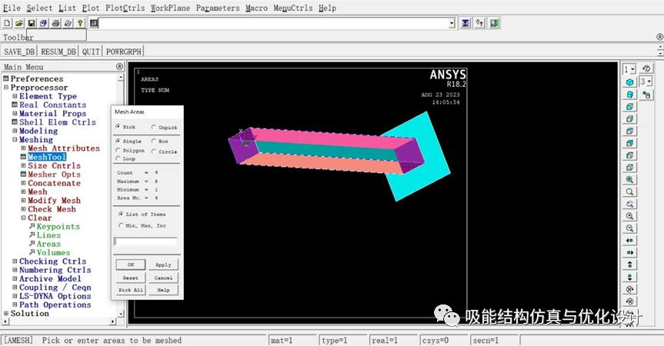Open the File menu
The width and height of the screenshot is (664, 346).
click(x=12, y=8)
